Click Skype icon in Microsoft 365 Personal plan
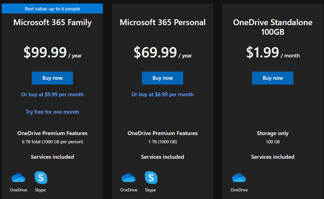This screenshot has height=199, width=324. (151, 178)
